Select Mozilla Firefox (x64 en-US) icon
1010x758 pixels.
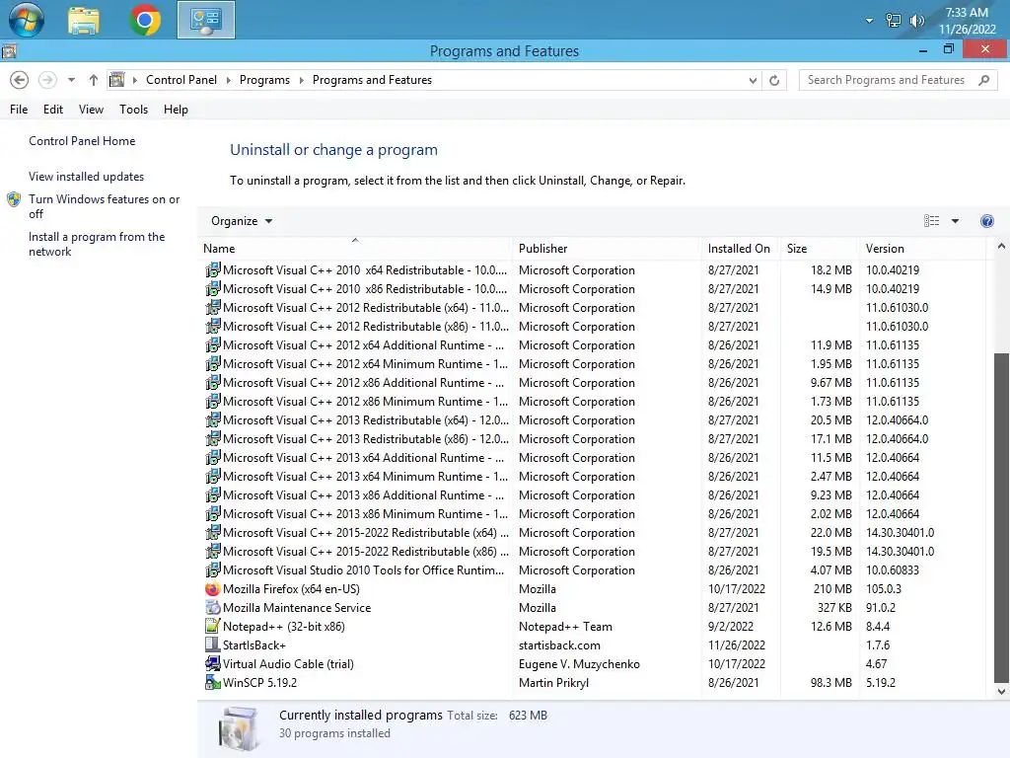(212, 589)
